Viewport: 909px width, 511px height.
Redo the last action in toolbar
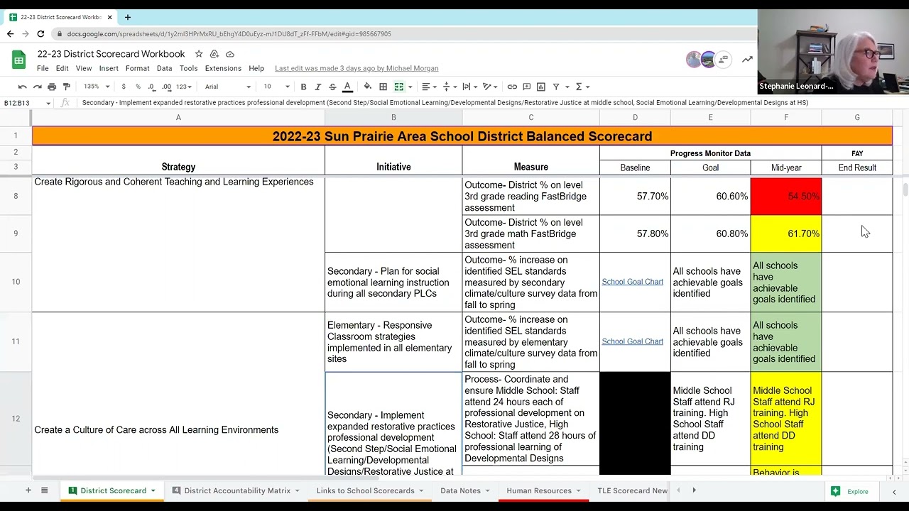click(x=37, y=87)
